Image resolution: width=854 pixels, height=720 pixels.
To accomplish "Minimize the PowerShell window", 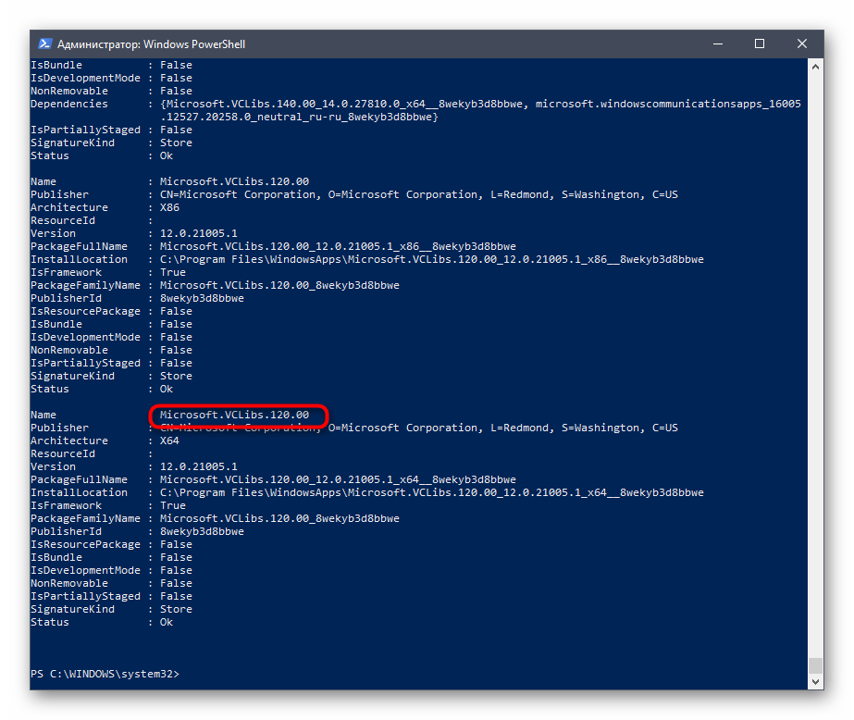I will pos(717,43).
